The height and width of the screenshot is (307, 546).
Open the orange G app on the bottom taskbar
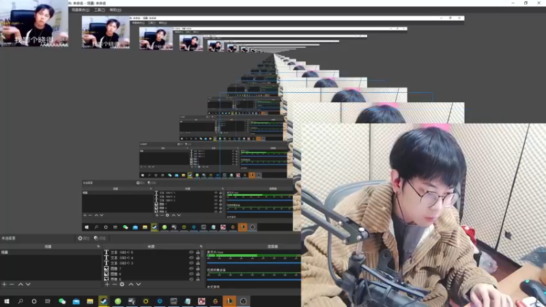tap(215, 302)
